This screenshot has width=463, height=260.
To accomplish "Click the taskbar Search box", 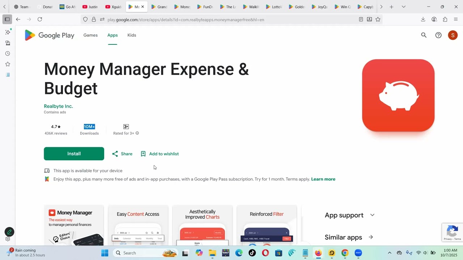I will pyautogui.click(x=145, y=253).
